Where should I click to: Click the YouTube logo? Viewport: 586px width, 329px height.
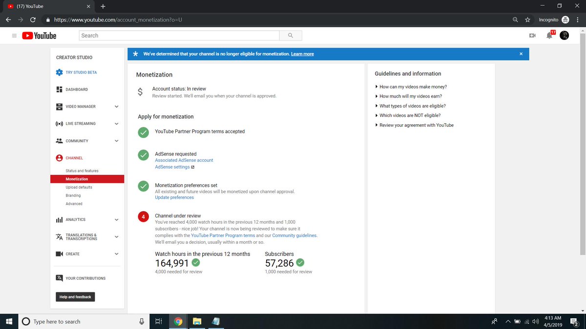tap(39, 36)
